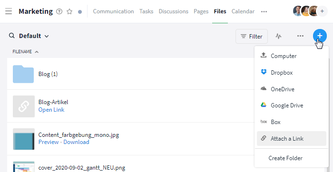Viewport: 333px width, 172px height.
Task: Go to the Discussions tab
Action: pos(174,11)
